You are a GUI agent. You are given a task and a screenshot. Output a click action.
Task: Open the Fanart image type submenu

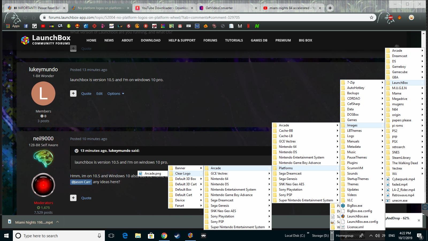186,206
